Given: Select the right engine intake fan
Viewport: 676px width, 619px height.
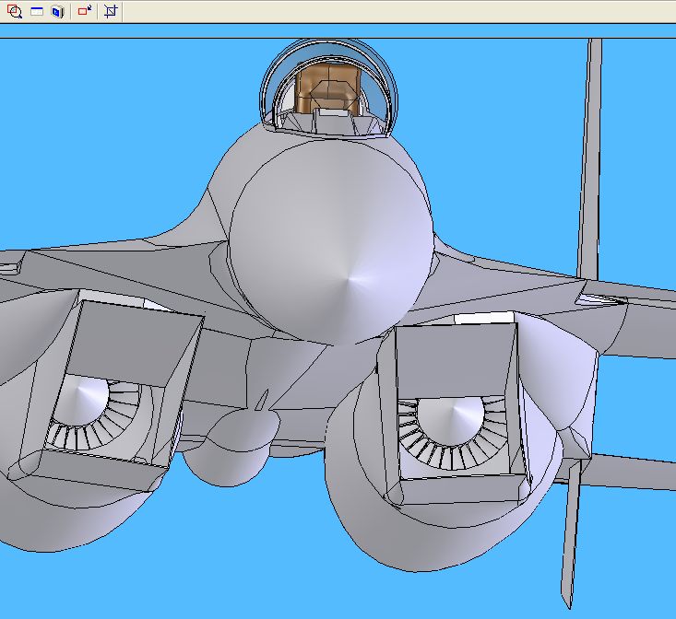Looking at the screenshot, I should (452, 433).
